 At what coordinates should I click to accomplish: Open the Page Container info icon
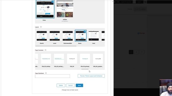click(x=45, y=50)
